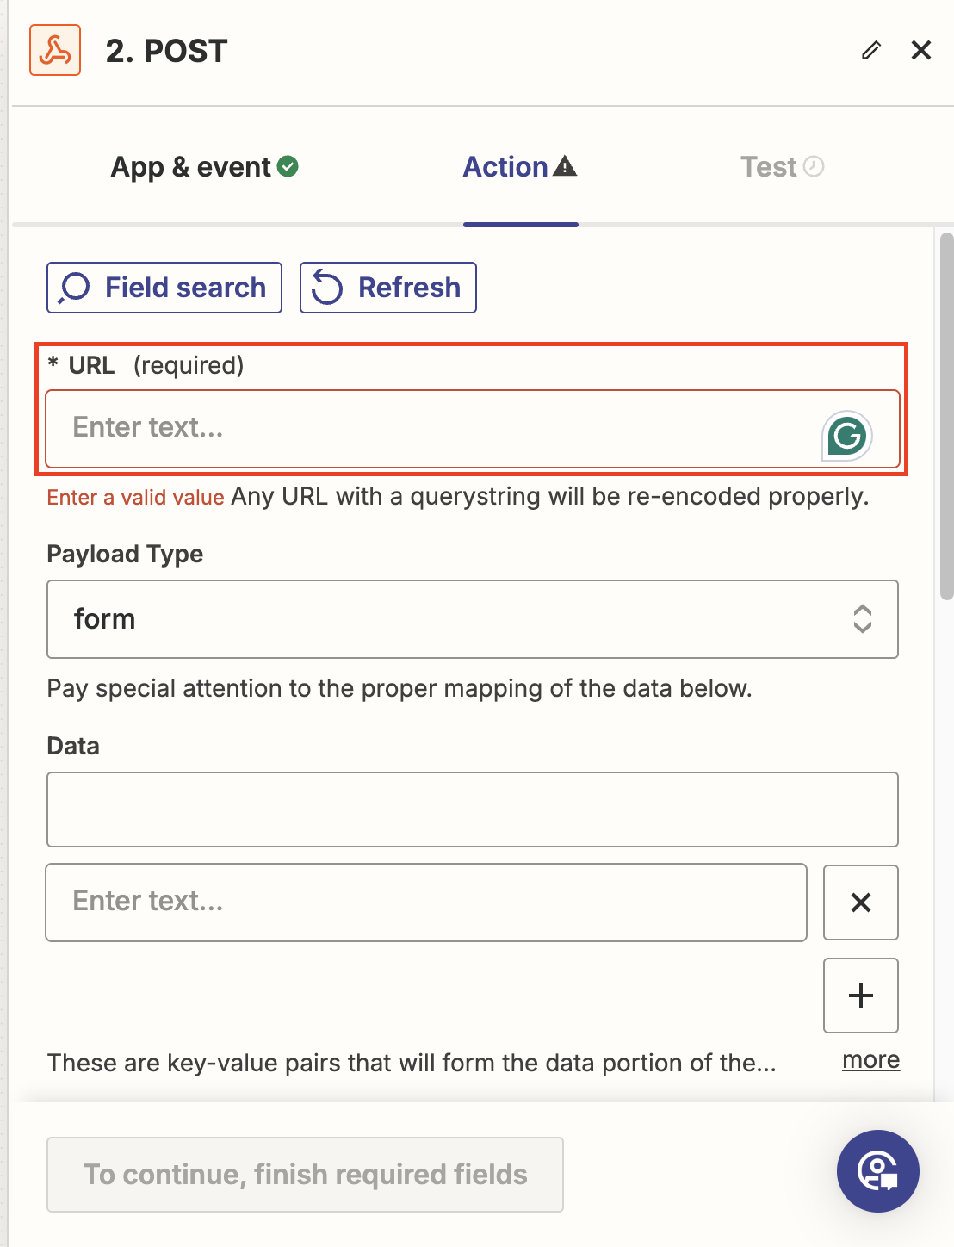Click the Payload Type chevron arrows
The image size is (954, 1247).
point(862,619)
